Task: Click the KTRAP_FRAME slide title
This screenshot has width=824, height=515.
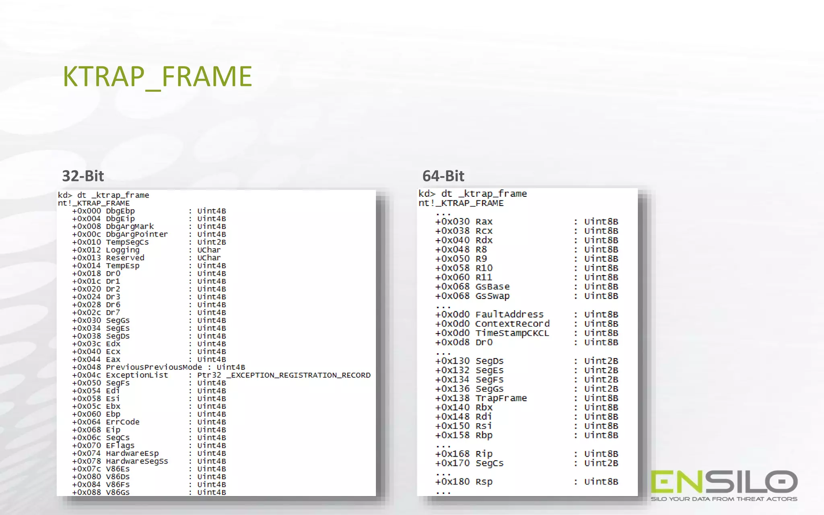Action: click(157, 76)
